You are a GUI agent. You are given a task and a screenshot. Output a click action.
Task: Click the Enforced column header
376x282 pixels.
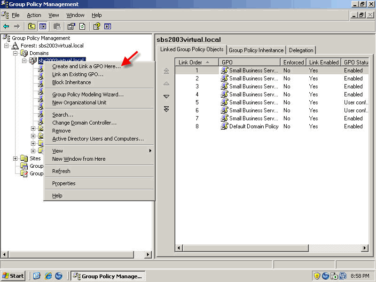(x=293, y=63)
